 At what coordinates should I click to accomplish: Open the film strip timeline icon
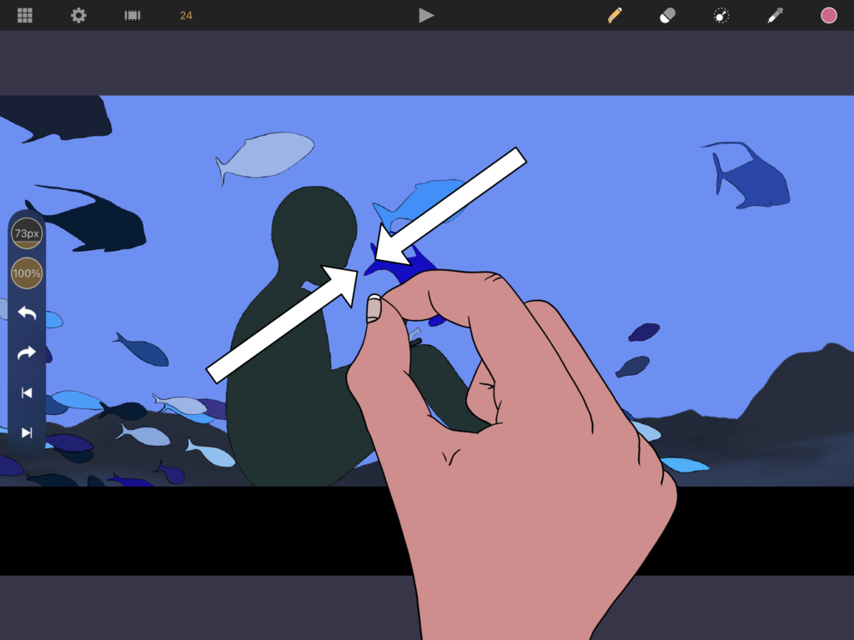133,15
